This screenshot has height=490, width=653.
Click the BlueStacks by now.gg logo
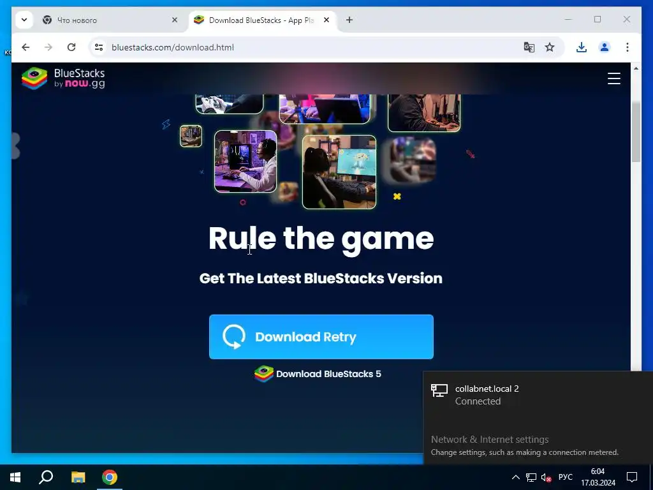63,78
